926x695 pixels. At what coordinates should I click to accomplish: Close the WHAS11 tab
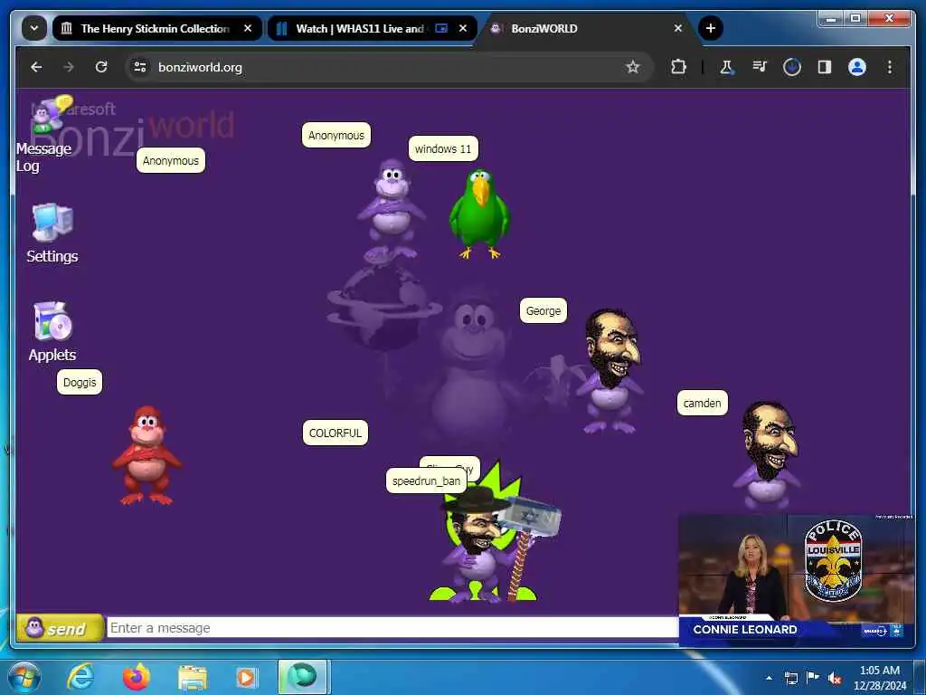463,28
